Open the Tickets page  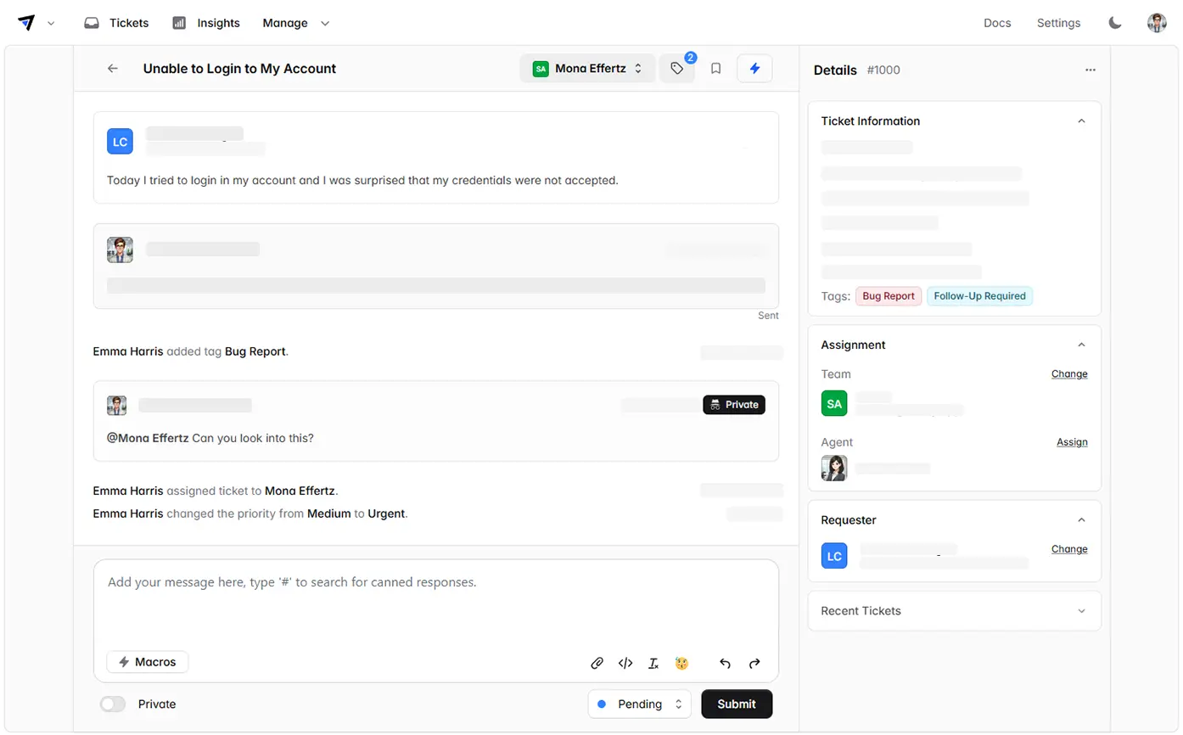click(116, 23)
